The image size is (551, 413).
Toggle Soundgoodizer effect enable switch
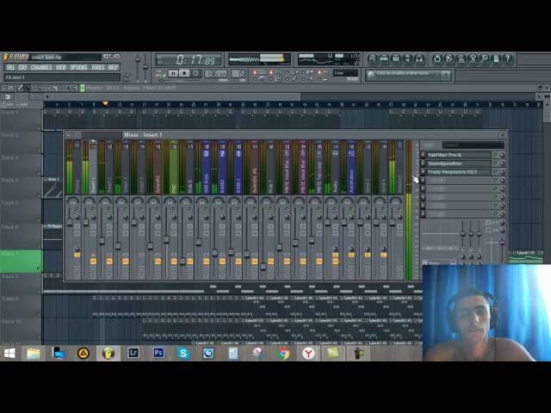495,163
